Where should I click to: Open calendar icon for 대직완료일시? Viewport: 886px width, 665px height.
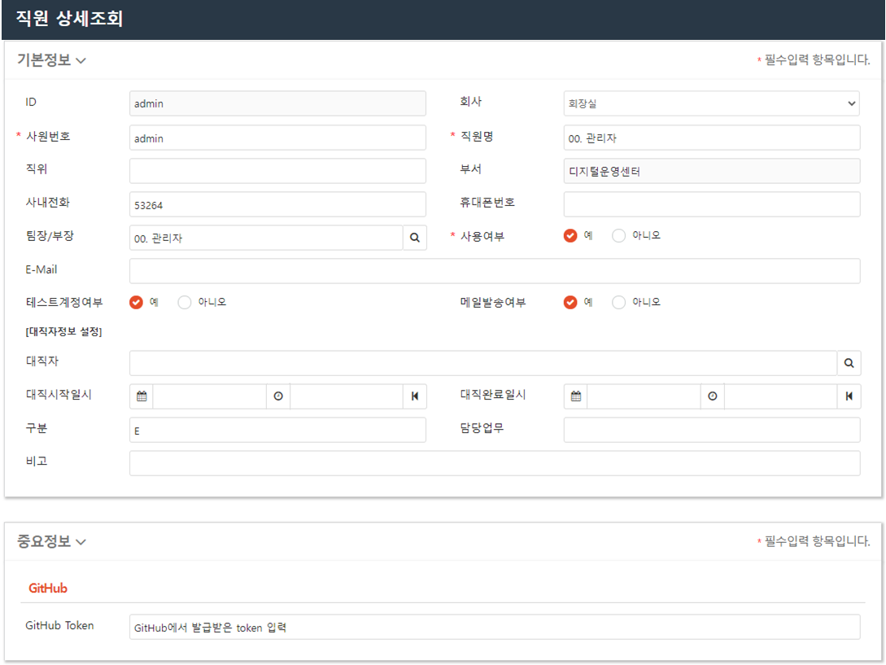pos(576,396)
